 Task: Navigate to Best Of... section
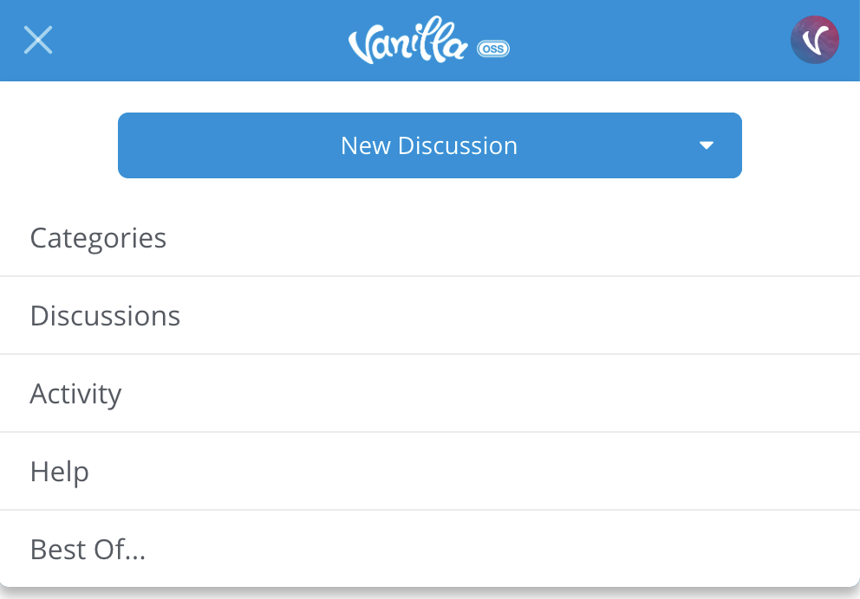click(88, 550)
